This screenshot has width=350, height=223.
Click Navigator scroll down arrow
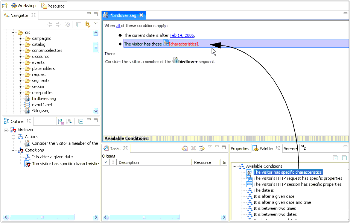(x=96, y=111)
